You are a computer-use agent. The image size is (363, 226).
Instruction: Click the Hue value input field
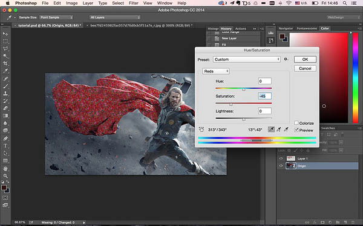(264, 81)
